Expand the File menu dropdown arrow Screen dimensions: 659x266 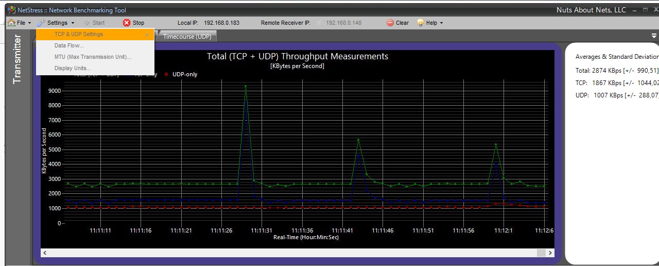tap(30, 23)
